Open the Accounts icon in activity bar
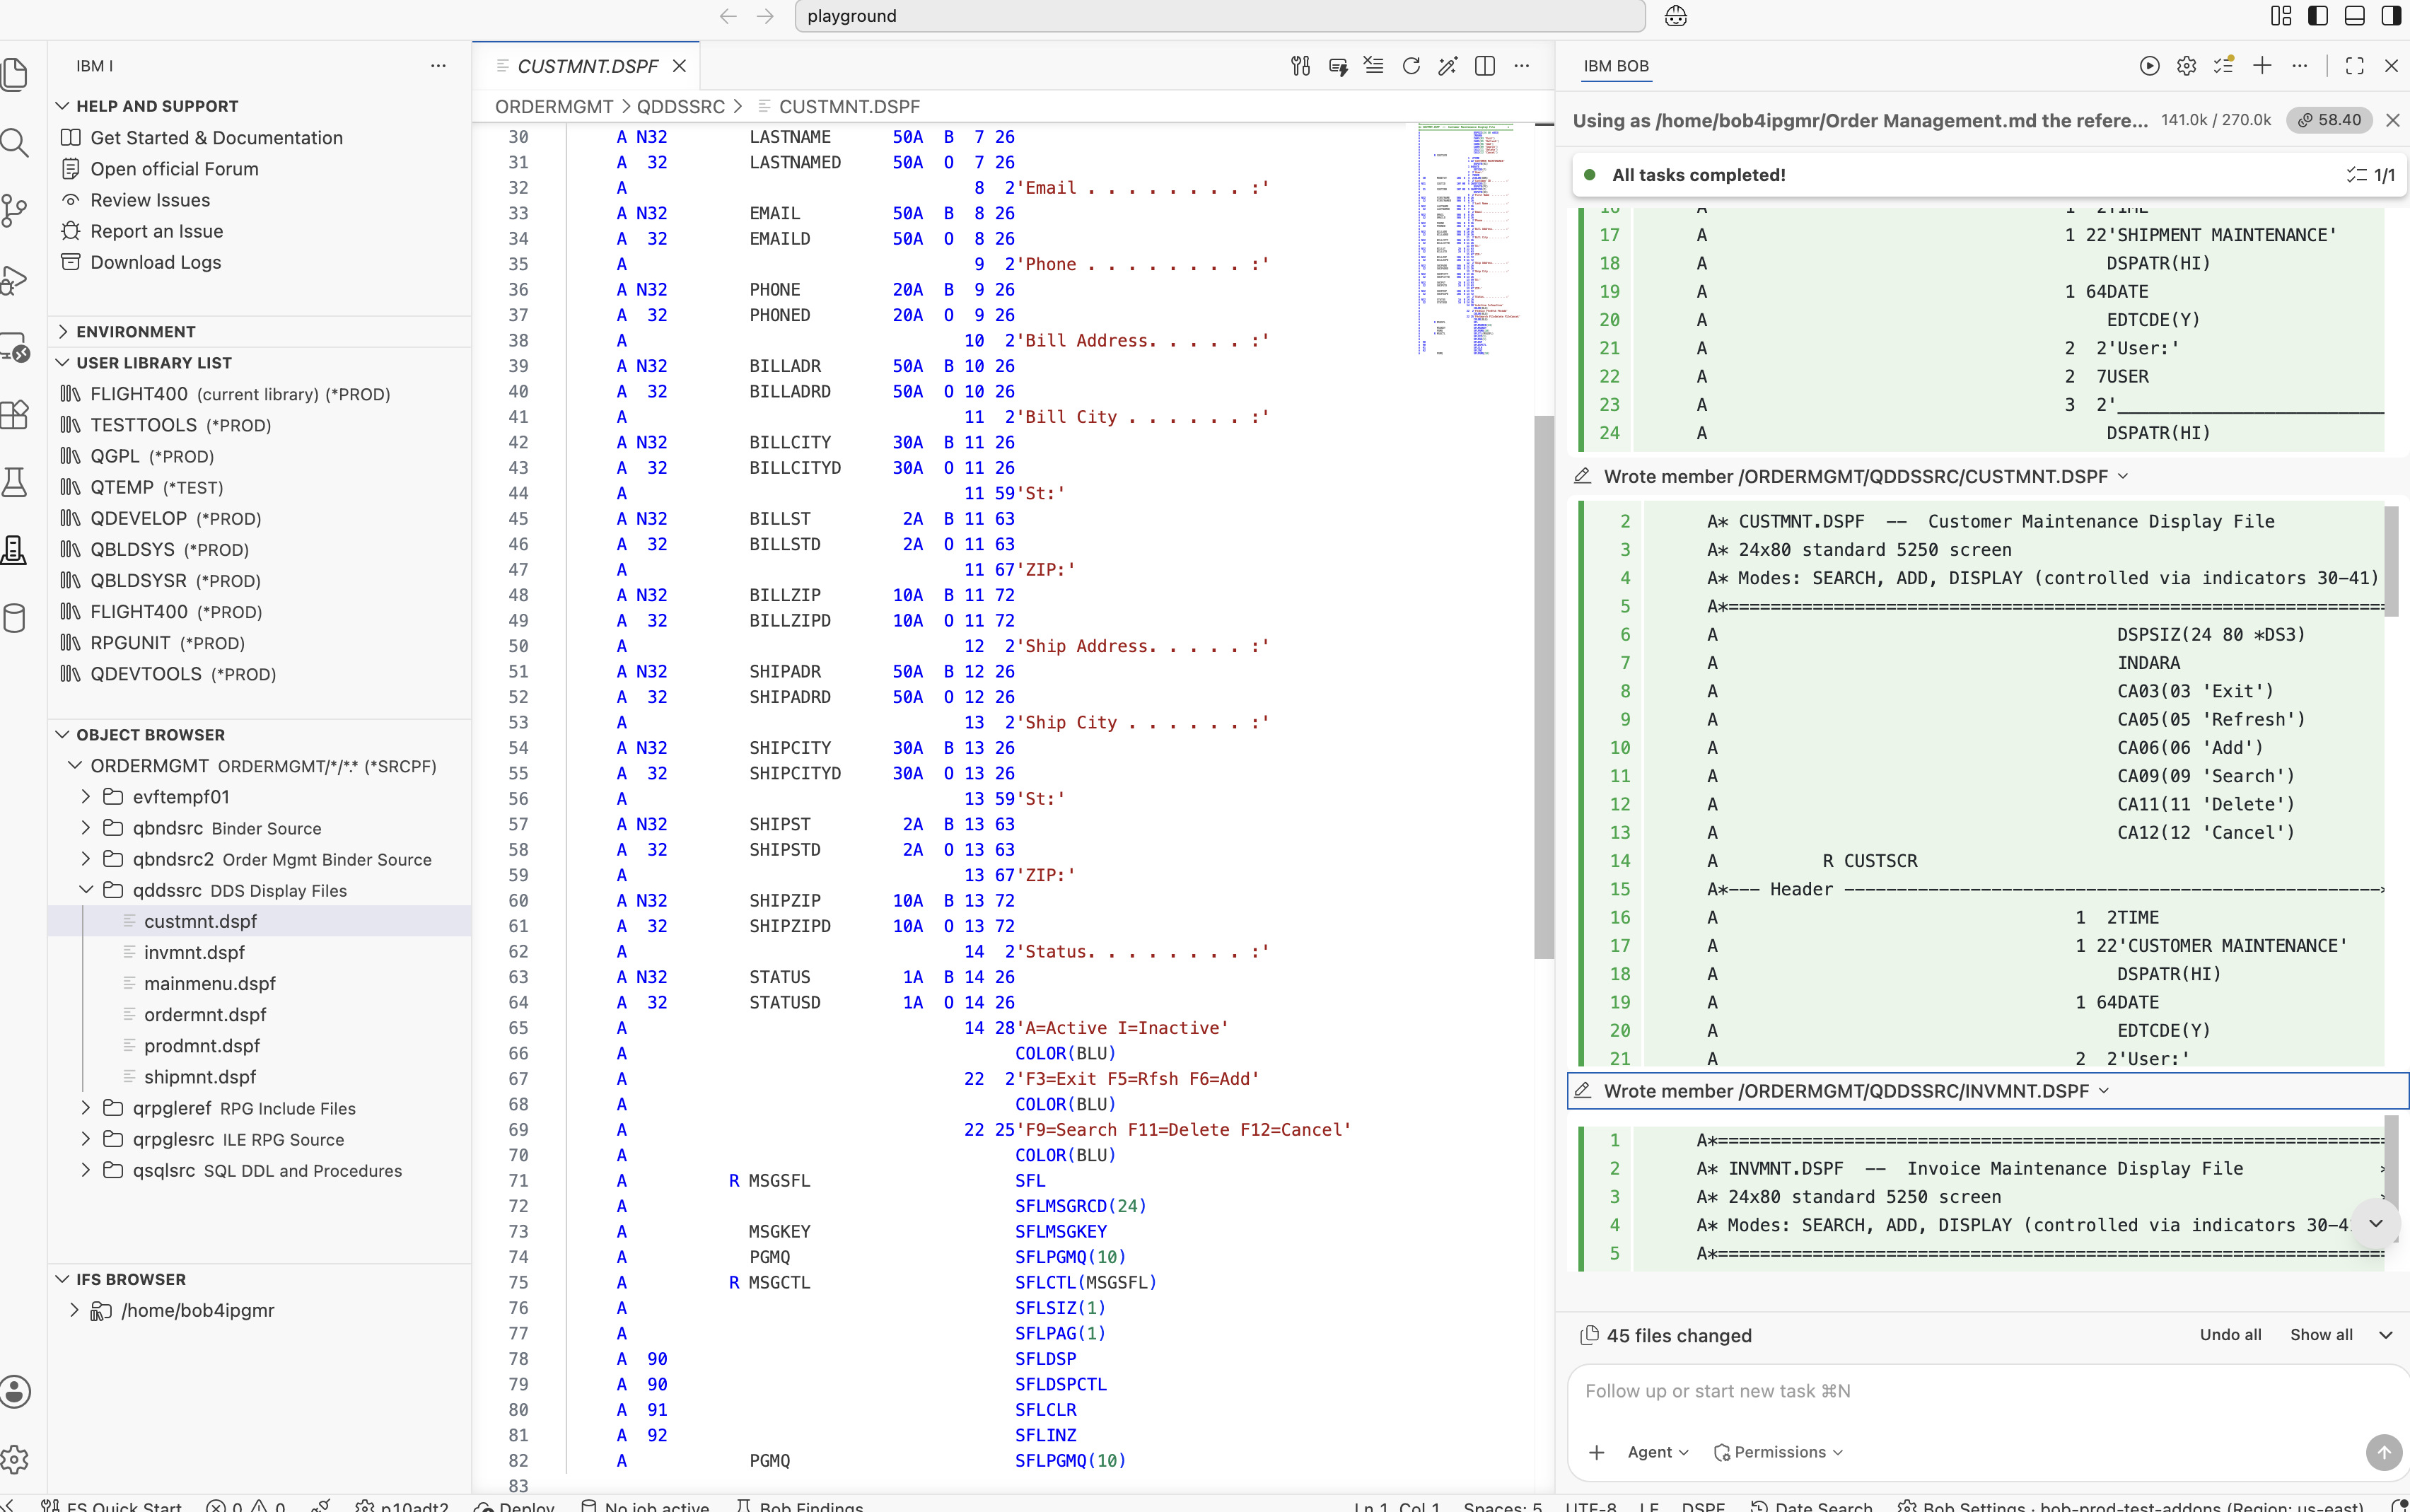This screenshot has height=1512, width=2410. coord(14,1391)
